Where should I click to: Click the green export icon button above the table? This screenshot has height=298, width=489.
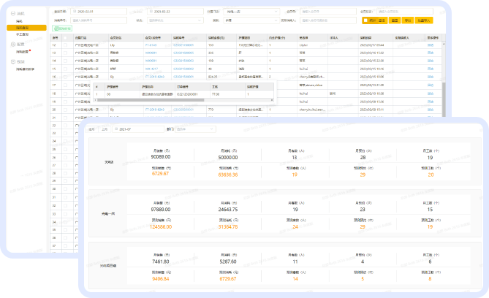click(x=62, y=28)
